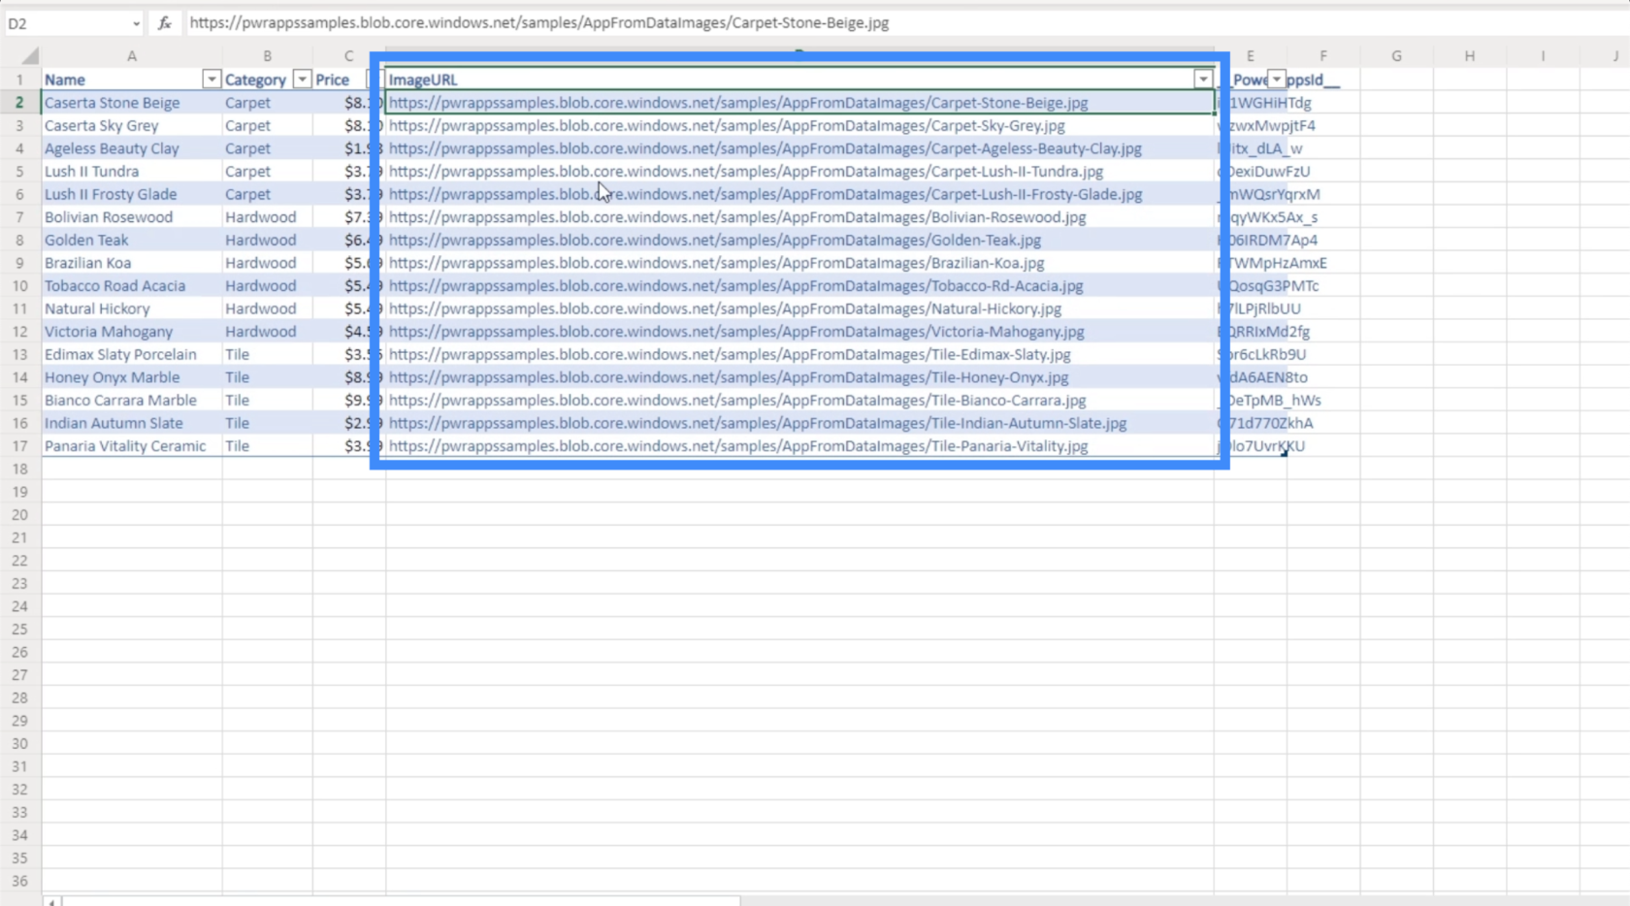Select the Tile-Bianco-Carrara.jpg URL cell
Screen dimensions: 1630x906
pyautogui.click(x=799, y=401)
